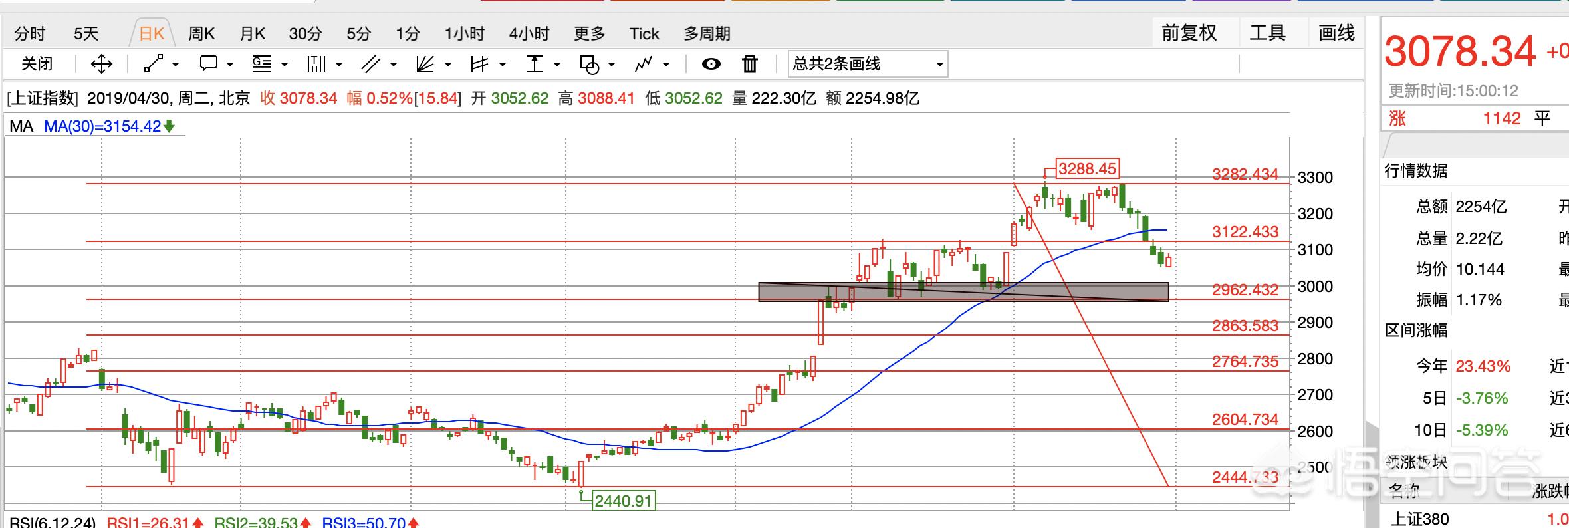Switch to the Tick tab
The width and height of the screenshot is (1569, 528).
pyautogui.click(x=644, y=33)
